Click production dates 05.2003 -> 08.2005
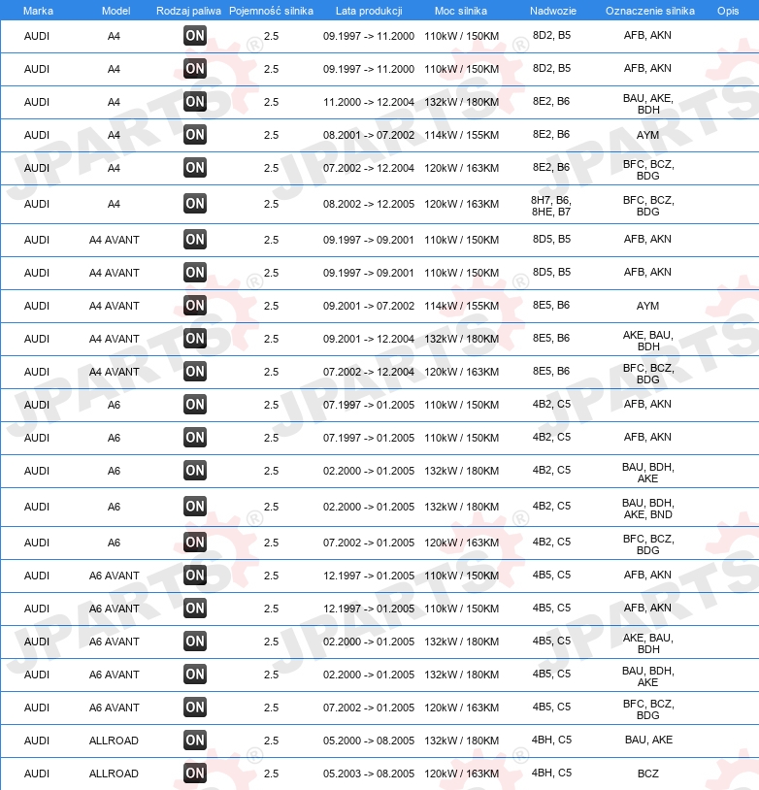Viewport: 759px width, 790px height. 369,774
